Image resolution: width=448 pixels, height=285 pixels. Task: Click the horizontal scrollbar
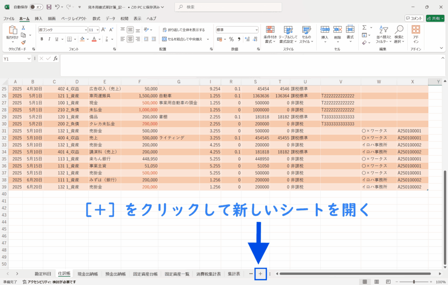tap(355, 274)
